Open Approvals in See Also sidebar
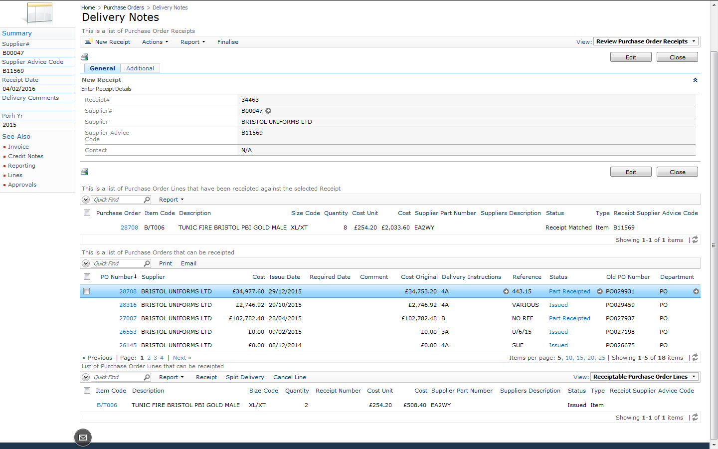Viewport: 718px width, 449px height. pos(22,185)
